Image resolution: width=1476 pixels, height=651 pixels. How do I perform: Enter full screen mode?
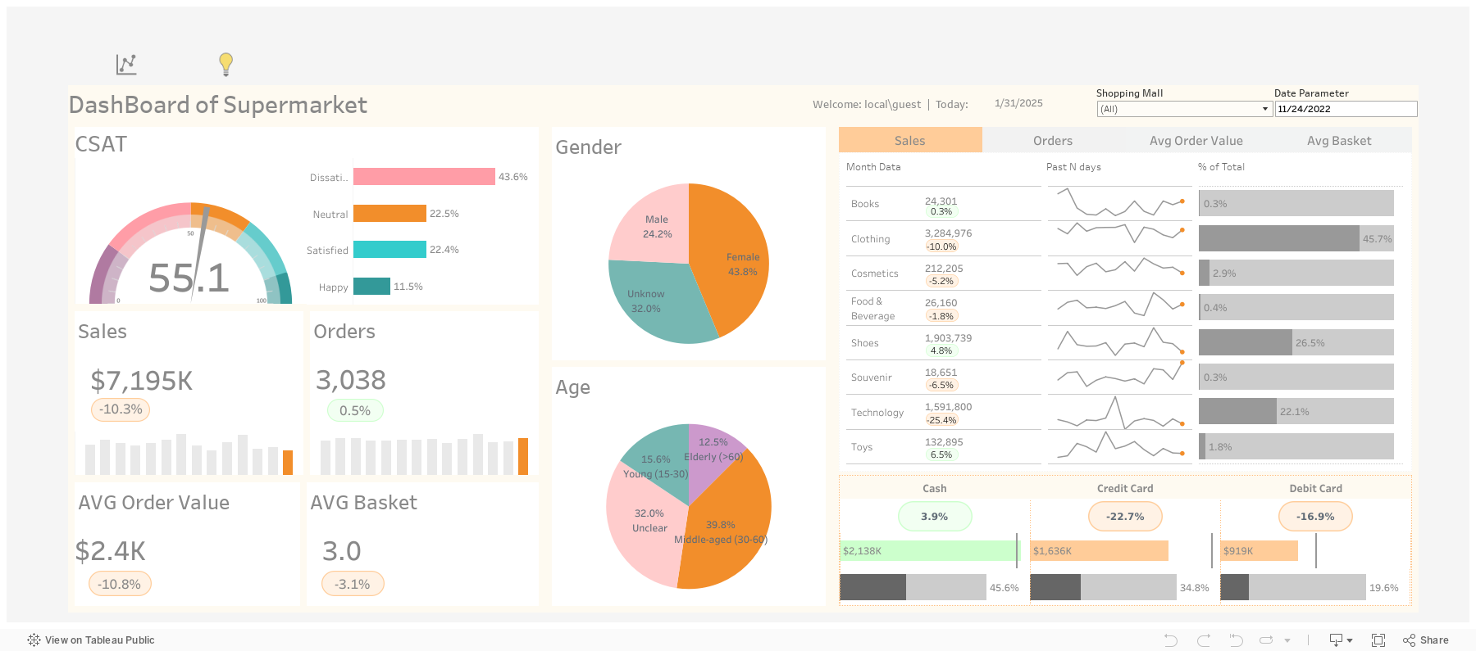coord(1378,640)
